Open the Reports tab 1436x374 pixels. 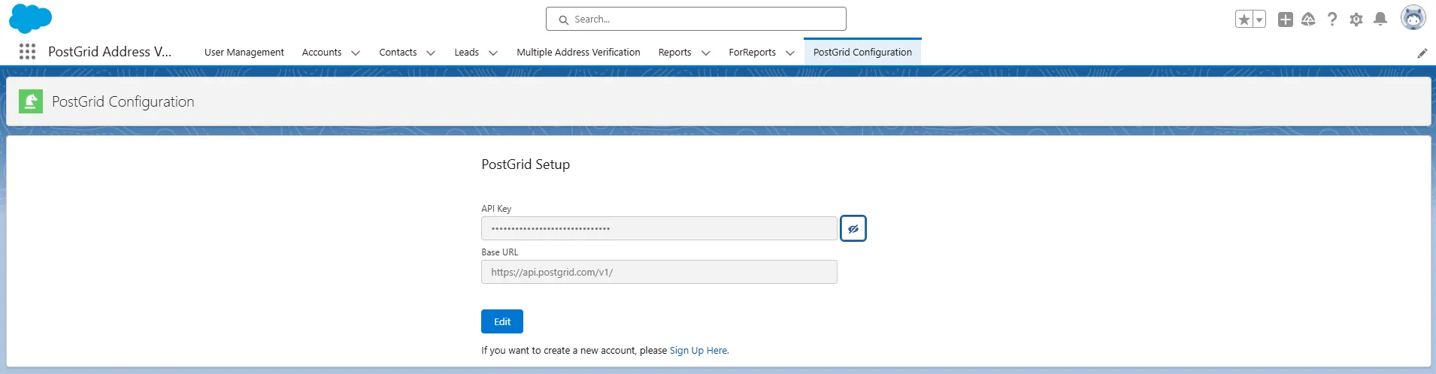point(675,52)
